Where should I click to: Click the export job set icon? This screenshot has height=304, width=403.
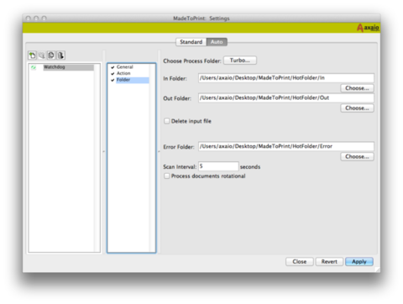(60, 55)
